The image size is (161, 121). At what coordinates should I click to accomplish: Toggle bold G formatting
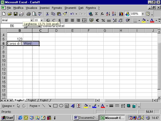tap(48, 20)
